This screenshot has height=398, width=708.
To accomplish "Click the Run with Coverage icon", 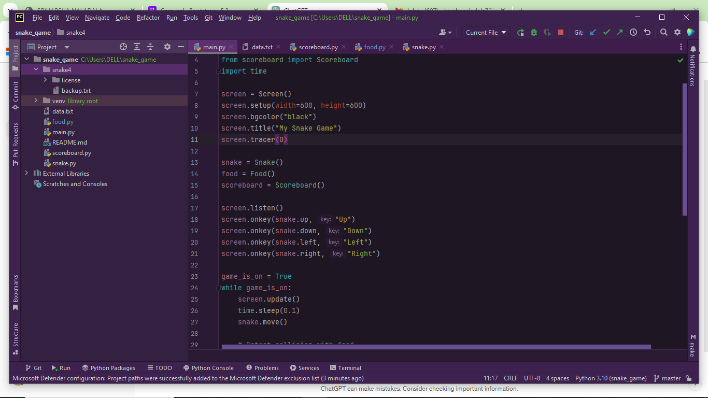I will coord(547,32).
